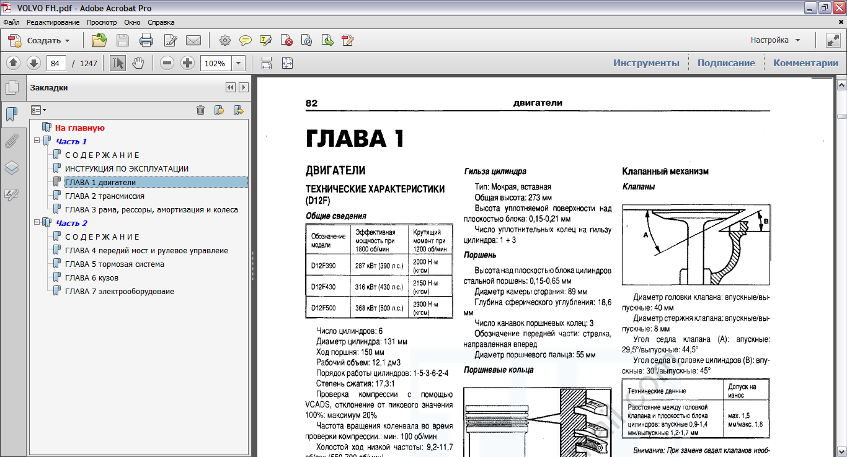This screenshot has width=847, height=457.
Task: Activate the hand pan tool
Action: tap(138, 63)
